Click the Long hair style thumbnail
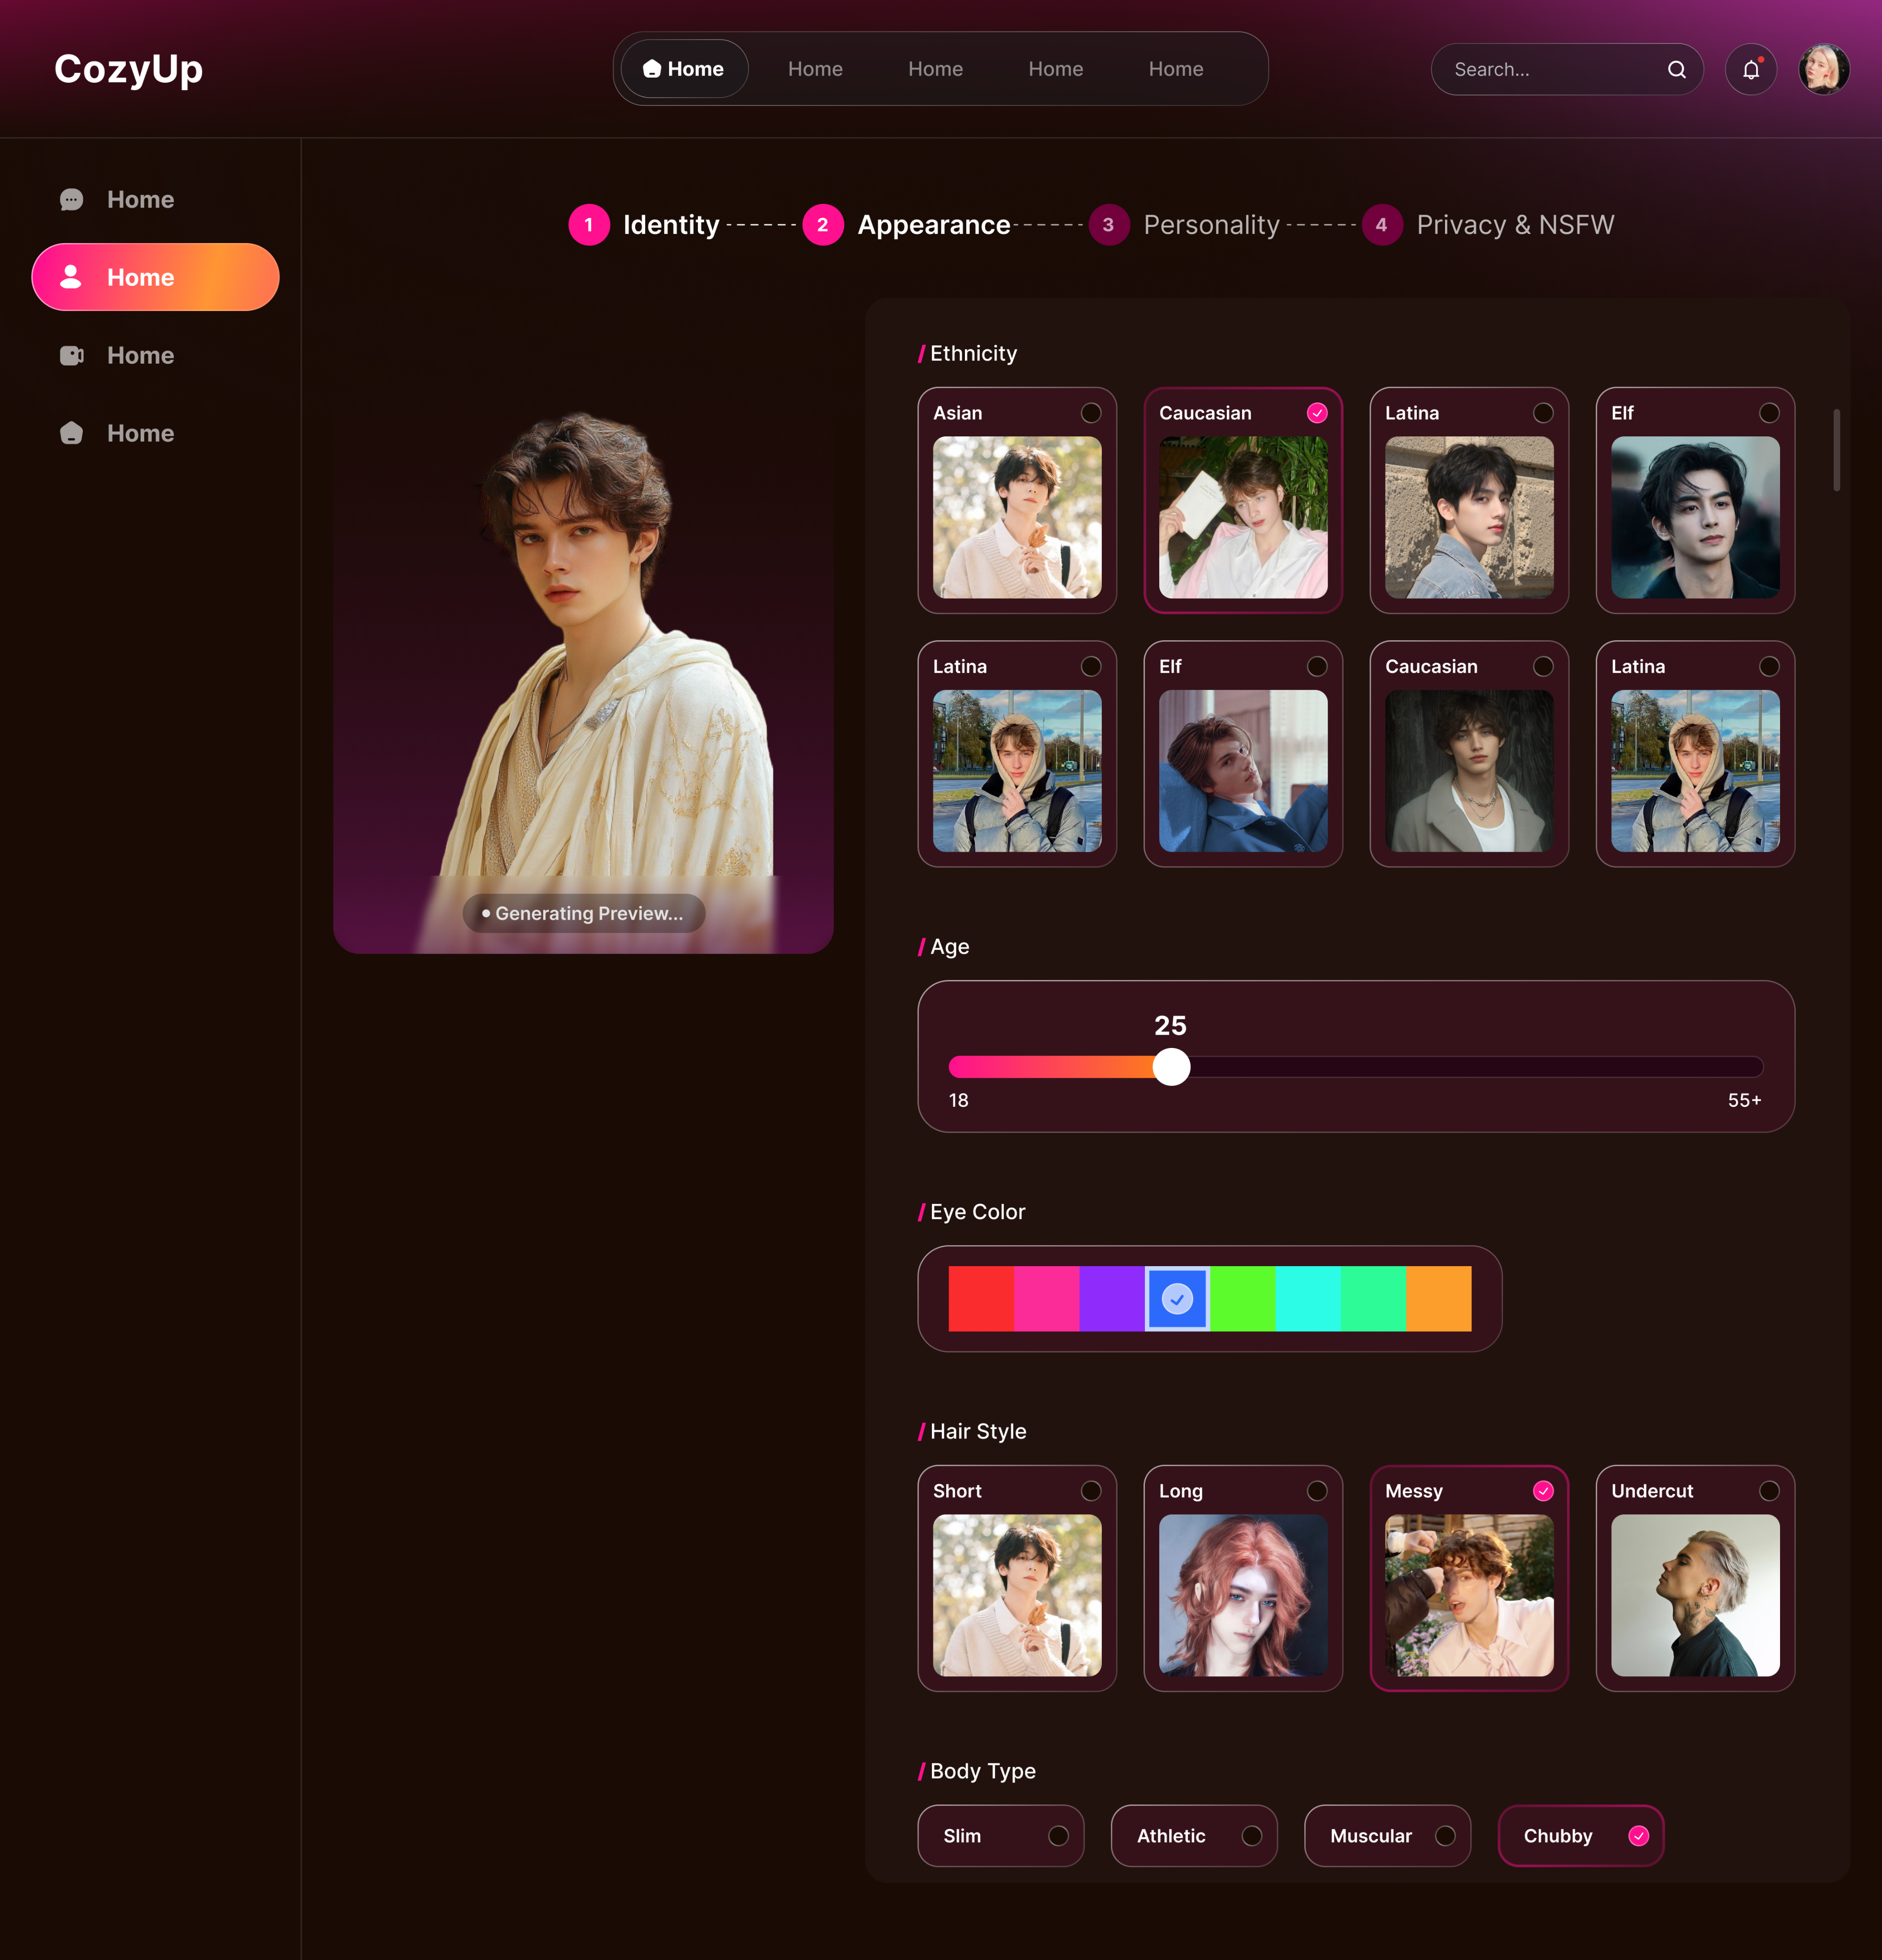The width and height of the screenshot is (1882, 1960). 1243,1595
